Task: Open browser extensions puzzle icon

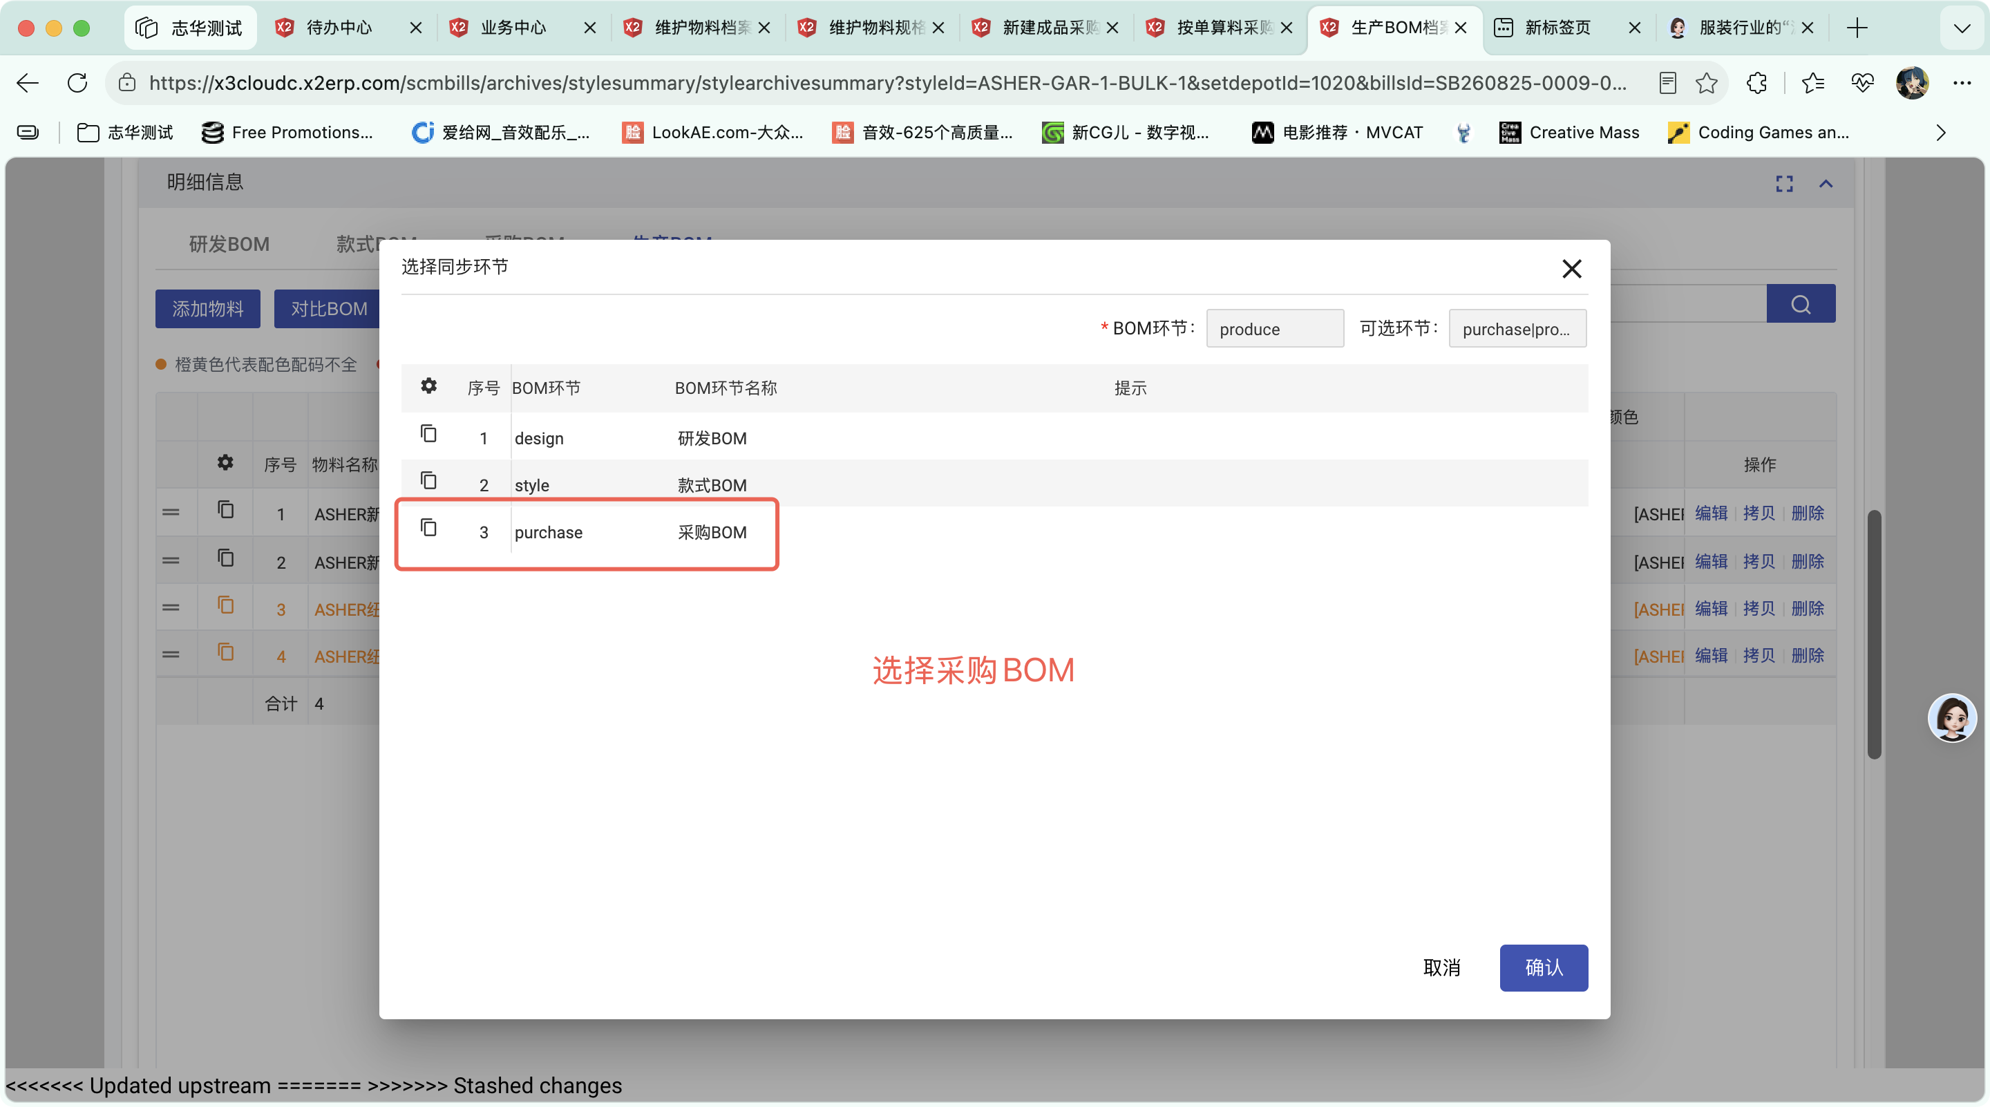Action: 1756,83
